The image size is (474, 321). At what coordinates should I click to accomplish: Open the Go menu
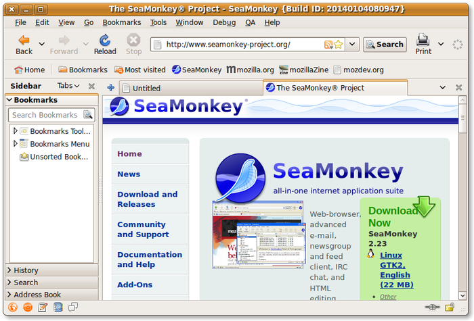[89, 22]
